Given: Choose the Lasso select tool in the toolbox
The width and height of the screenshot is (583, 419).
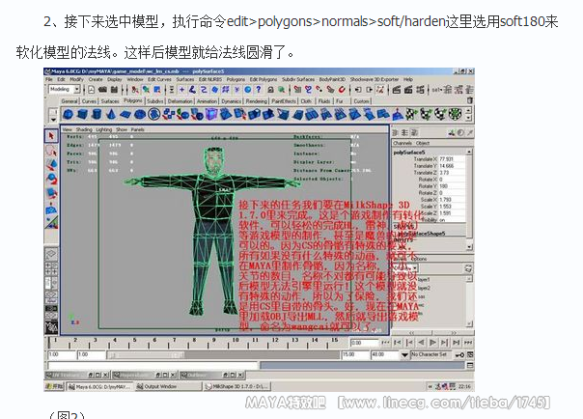Looking at the screenshot, I should (x=51, y=151).
